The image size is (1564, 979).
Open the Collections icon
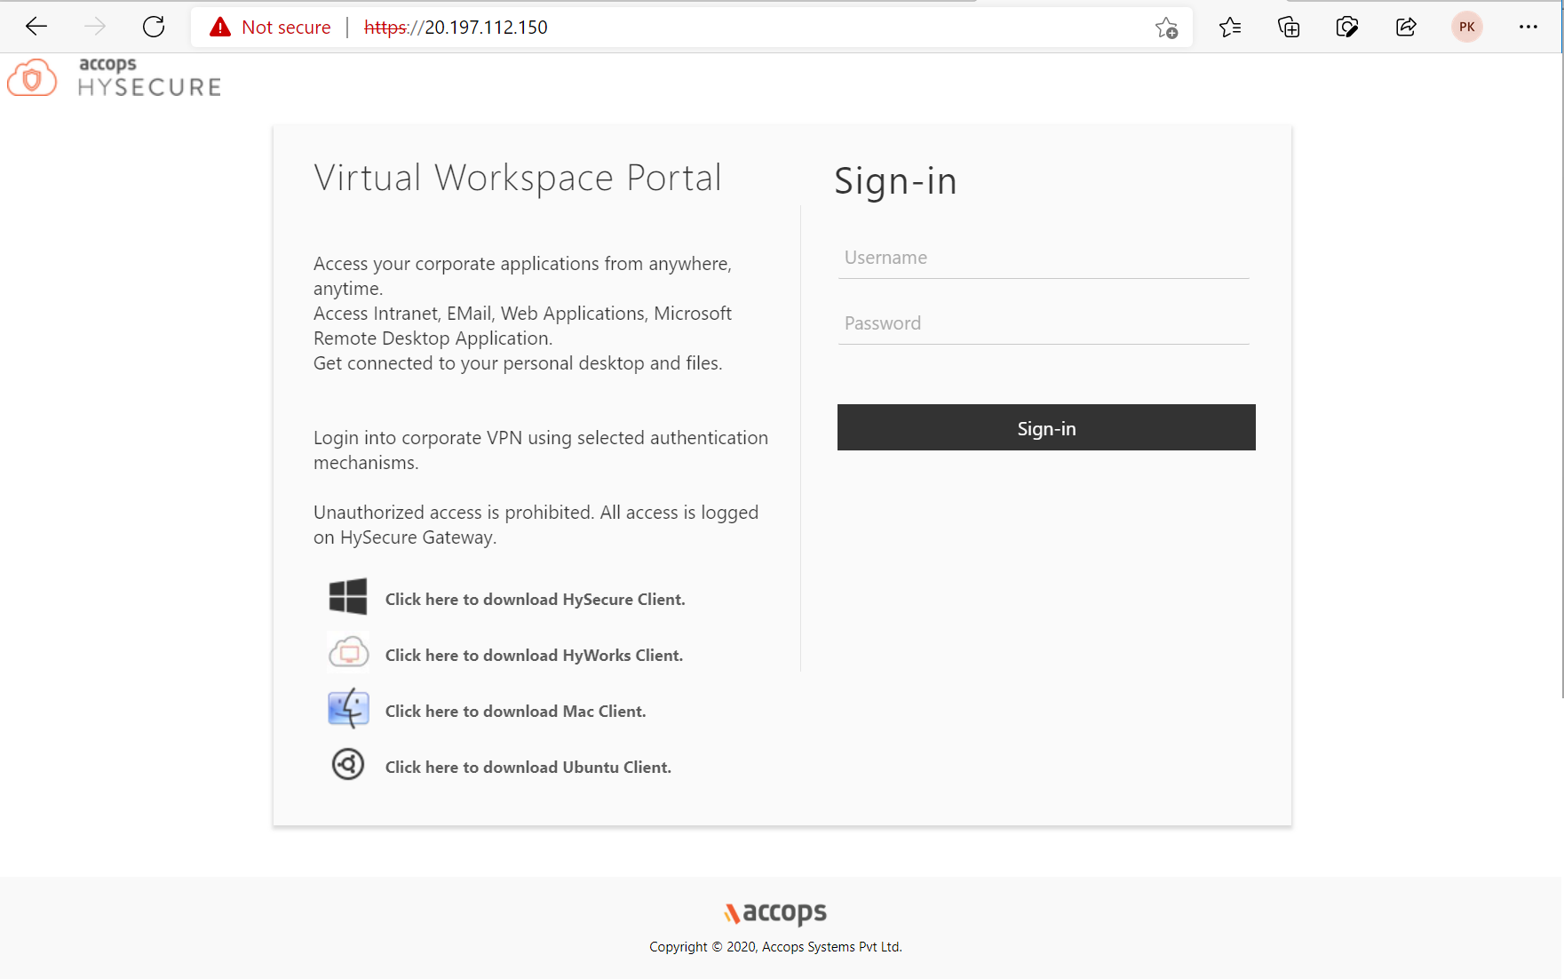[x=1289, y=28]
